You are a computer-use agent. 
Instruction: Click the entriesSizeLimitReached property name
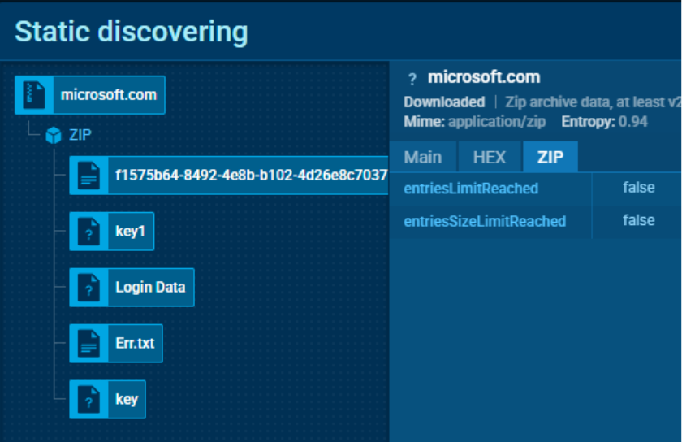tap(485, 221)
